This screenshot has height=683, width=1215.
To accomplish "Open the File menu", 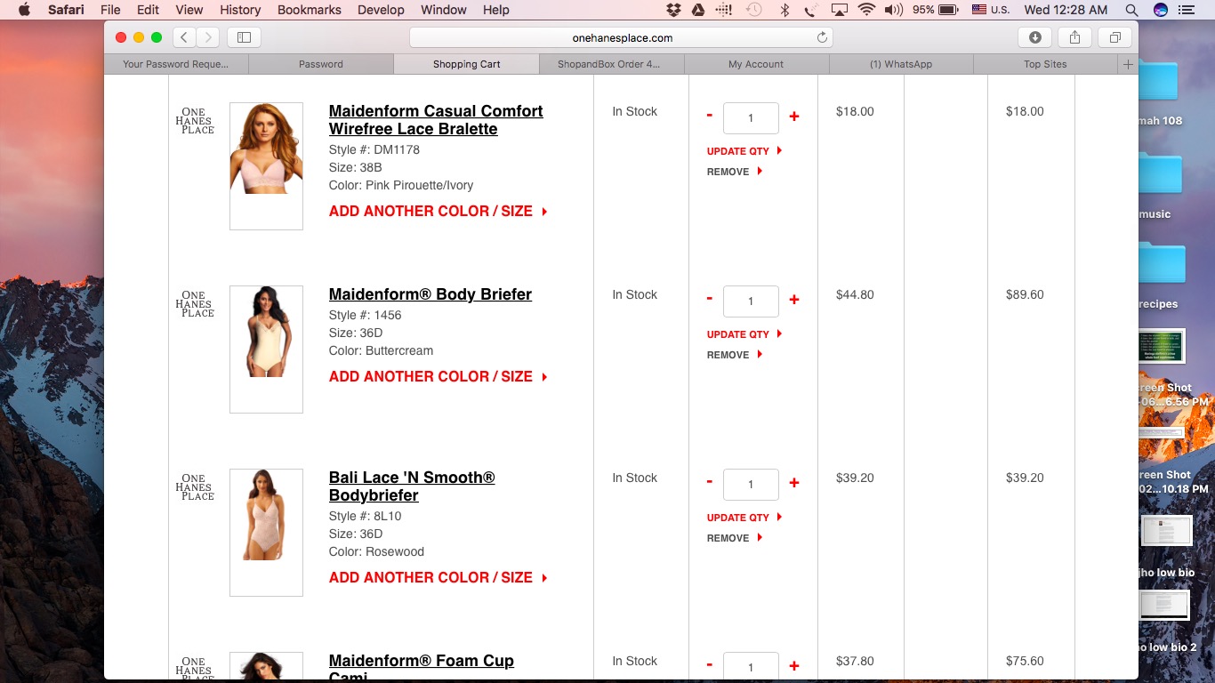I will (x=110, y=10).
